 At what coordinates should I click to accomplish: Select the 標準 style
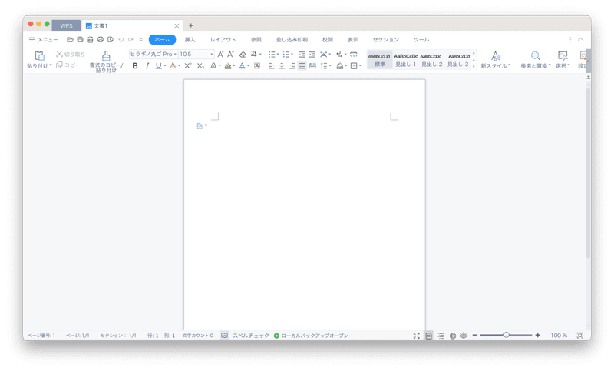[379, 60]
